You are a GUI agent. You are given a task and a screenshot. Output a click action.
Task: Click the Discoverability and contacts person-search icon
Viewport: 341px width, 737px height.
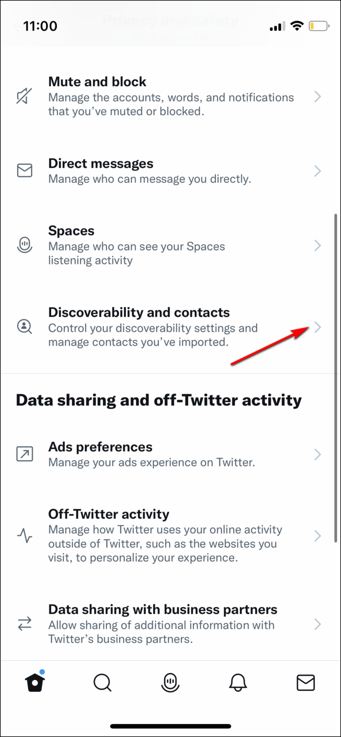click(x=24, y=327)
